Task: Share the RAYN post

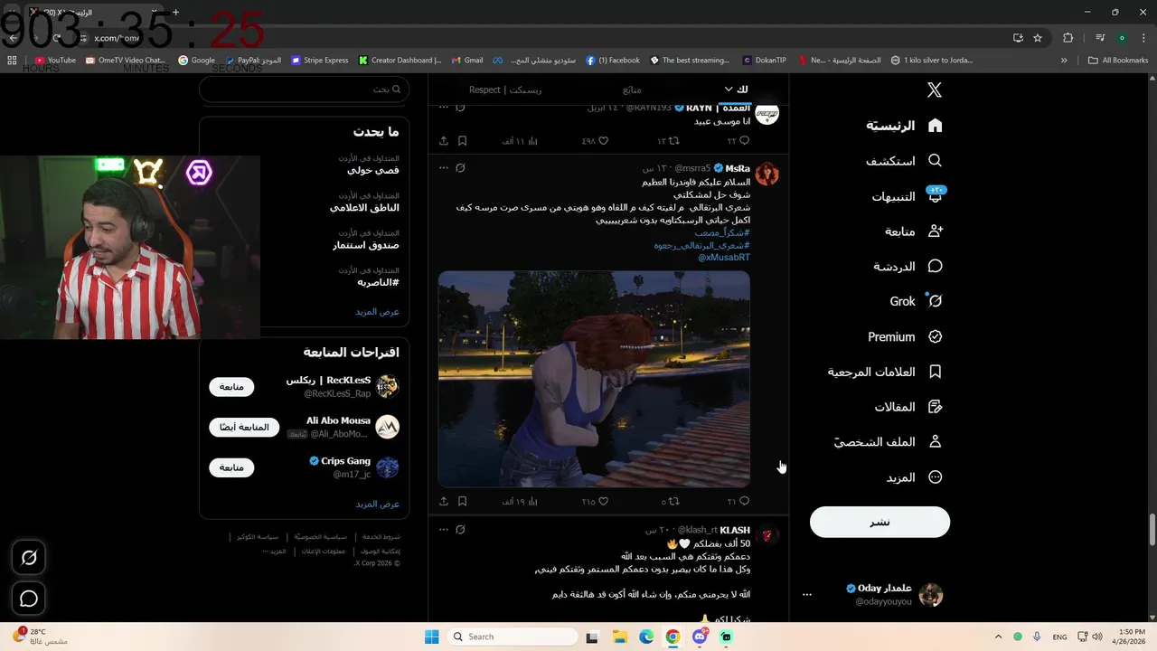Action: pos(443,141)
